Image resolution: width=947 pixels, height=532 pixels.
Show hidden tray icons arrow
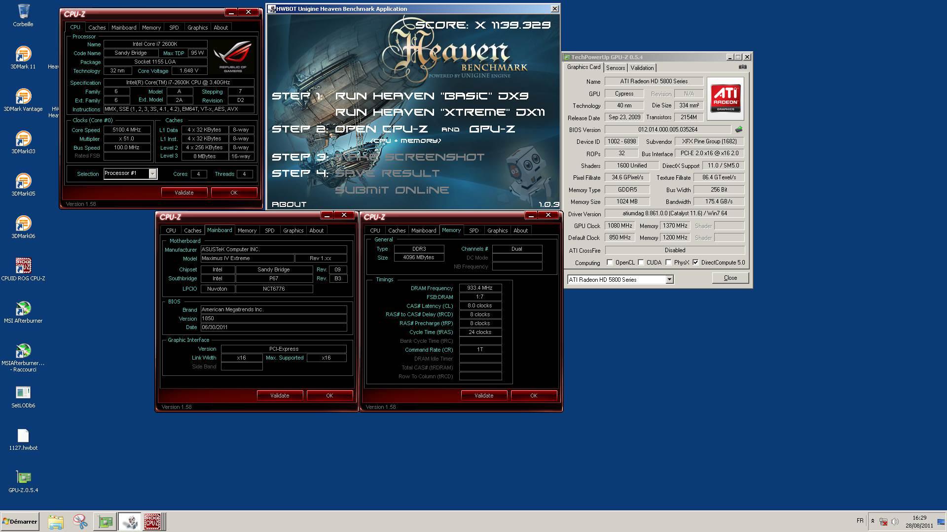pos(873,521)
